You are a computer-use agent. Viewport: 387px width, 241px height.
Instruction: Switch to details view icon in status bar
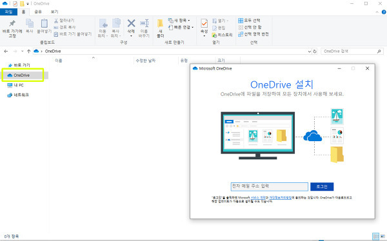[x=375, y=236]
